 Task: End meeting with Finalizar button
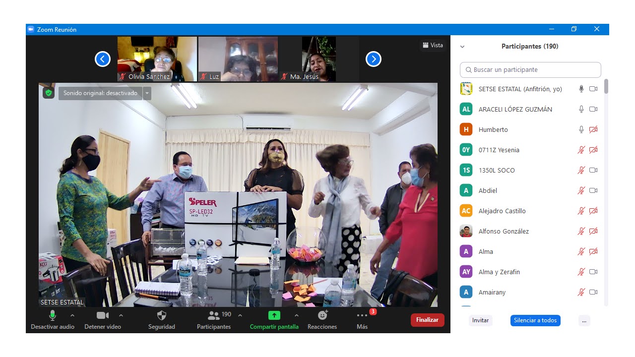tap(427, 320)
